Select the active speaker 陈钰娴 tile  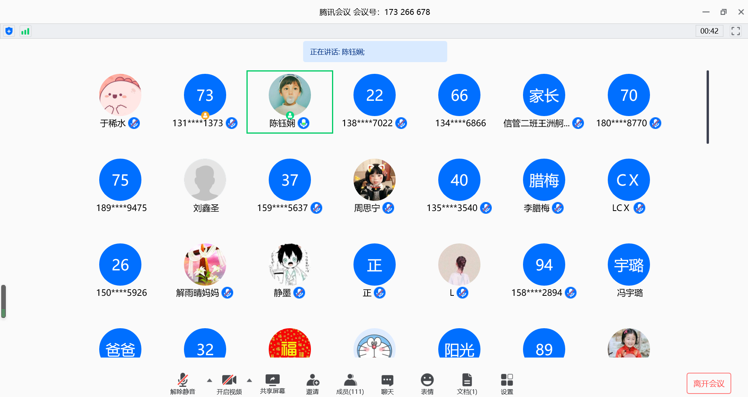(289, 102)
